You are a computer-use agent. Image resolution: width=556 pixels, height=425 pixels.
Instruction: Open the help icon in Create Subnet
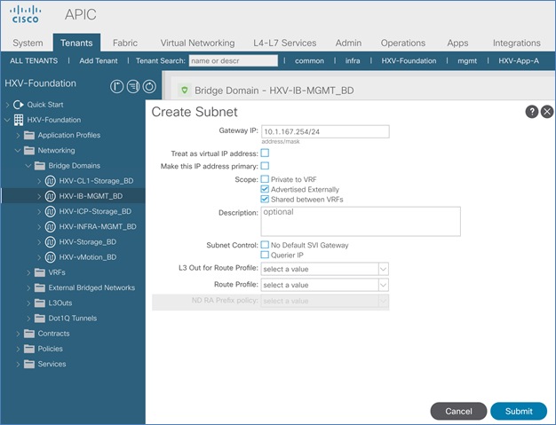531,112
